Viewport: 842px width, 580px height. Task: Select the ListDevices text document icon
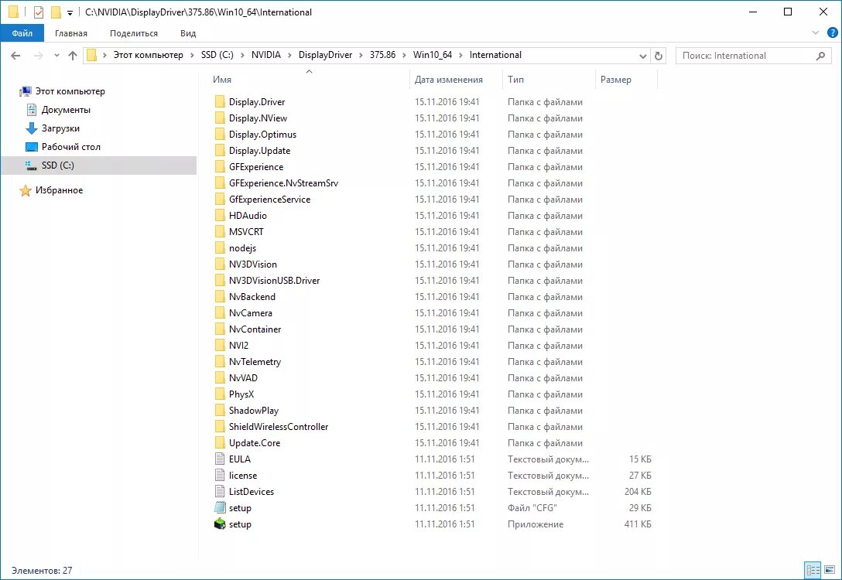tap(220, 492)
